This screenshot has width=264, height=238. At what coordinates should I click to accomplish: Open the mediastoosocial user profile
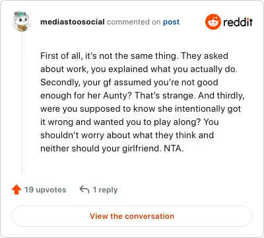pos(73,22)
